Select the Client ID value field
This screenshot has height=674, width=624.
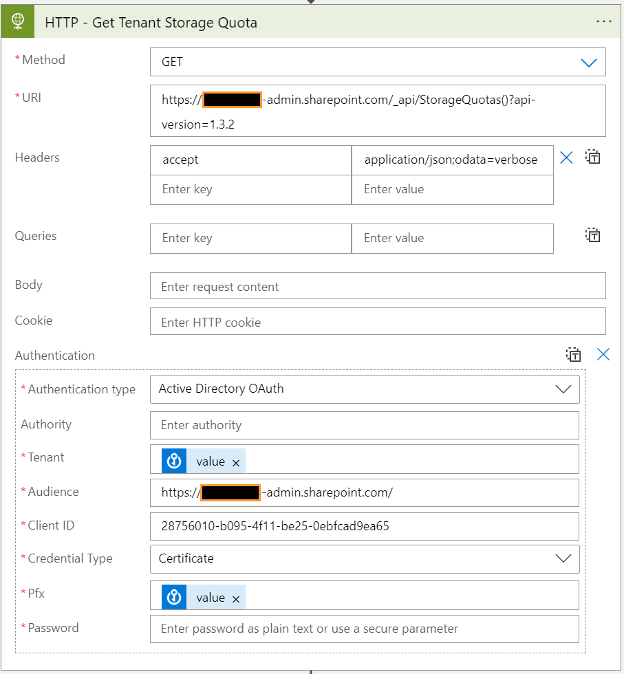pyautogui.click(x=365, y=526)
